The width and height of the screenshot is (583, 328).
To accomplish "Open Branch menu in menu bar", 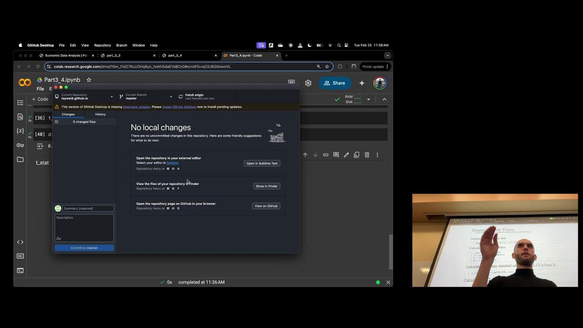I will point(122,45).
